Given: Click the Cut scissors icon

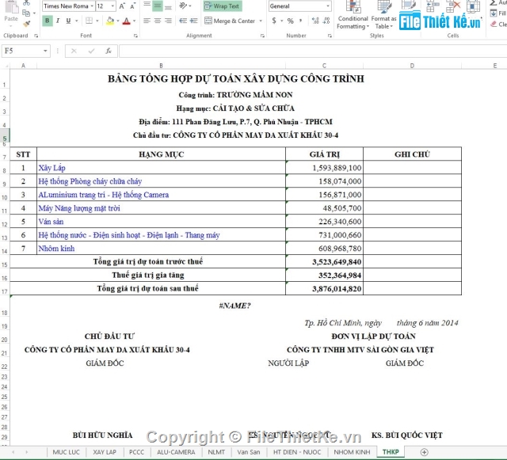Looking at the screenshot, I should (26, 3).
